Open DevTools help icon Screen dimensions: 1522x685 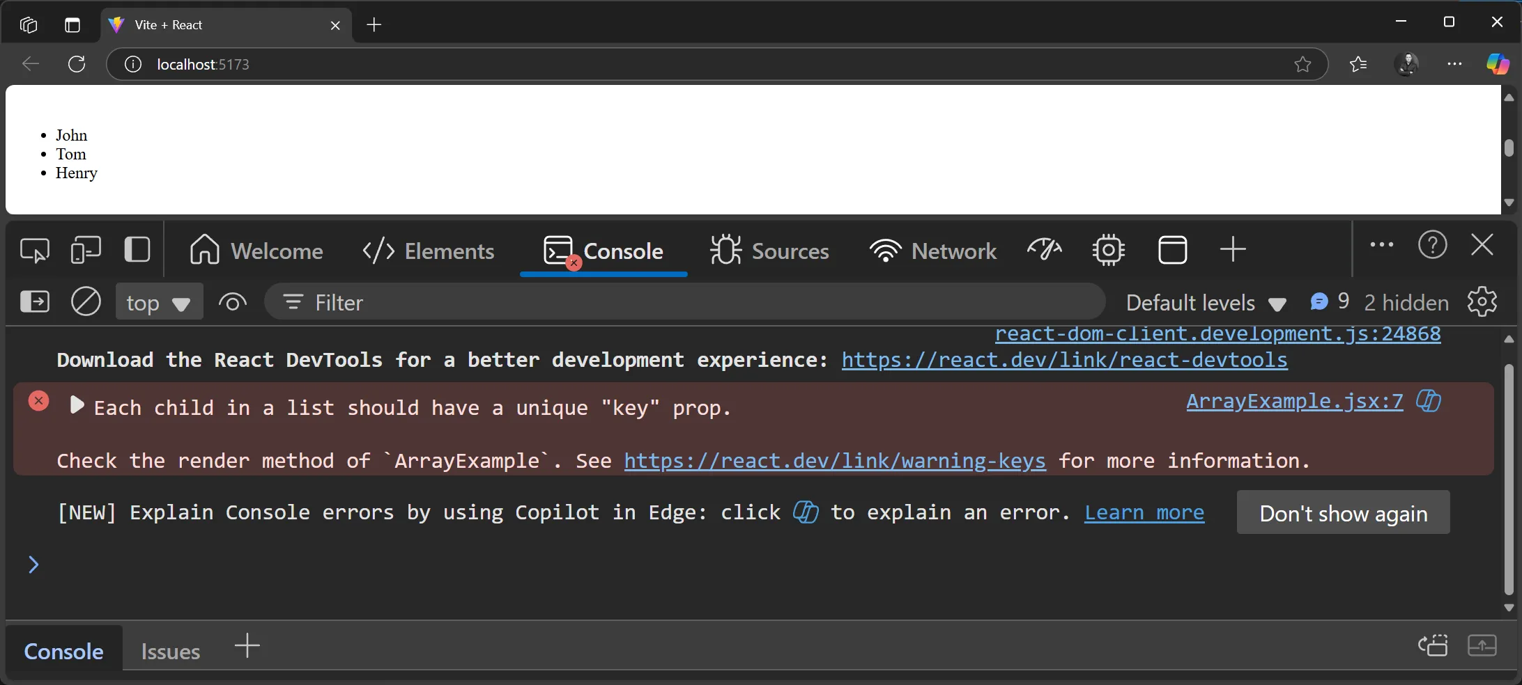point(1433,245)
